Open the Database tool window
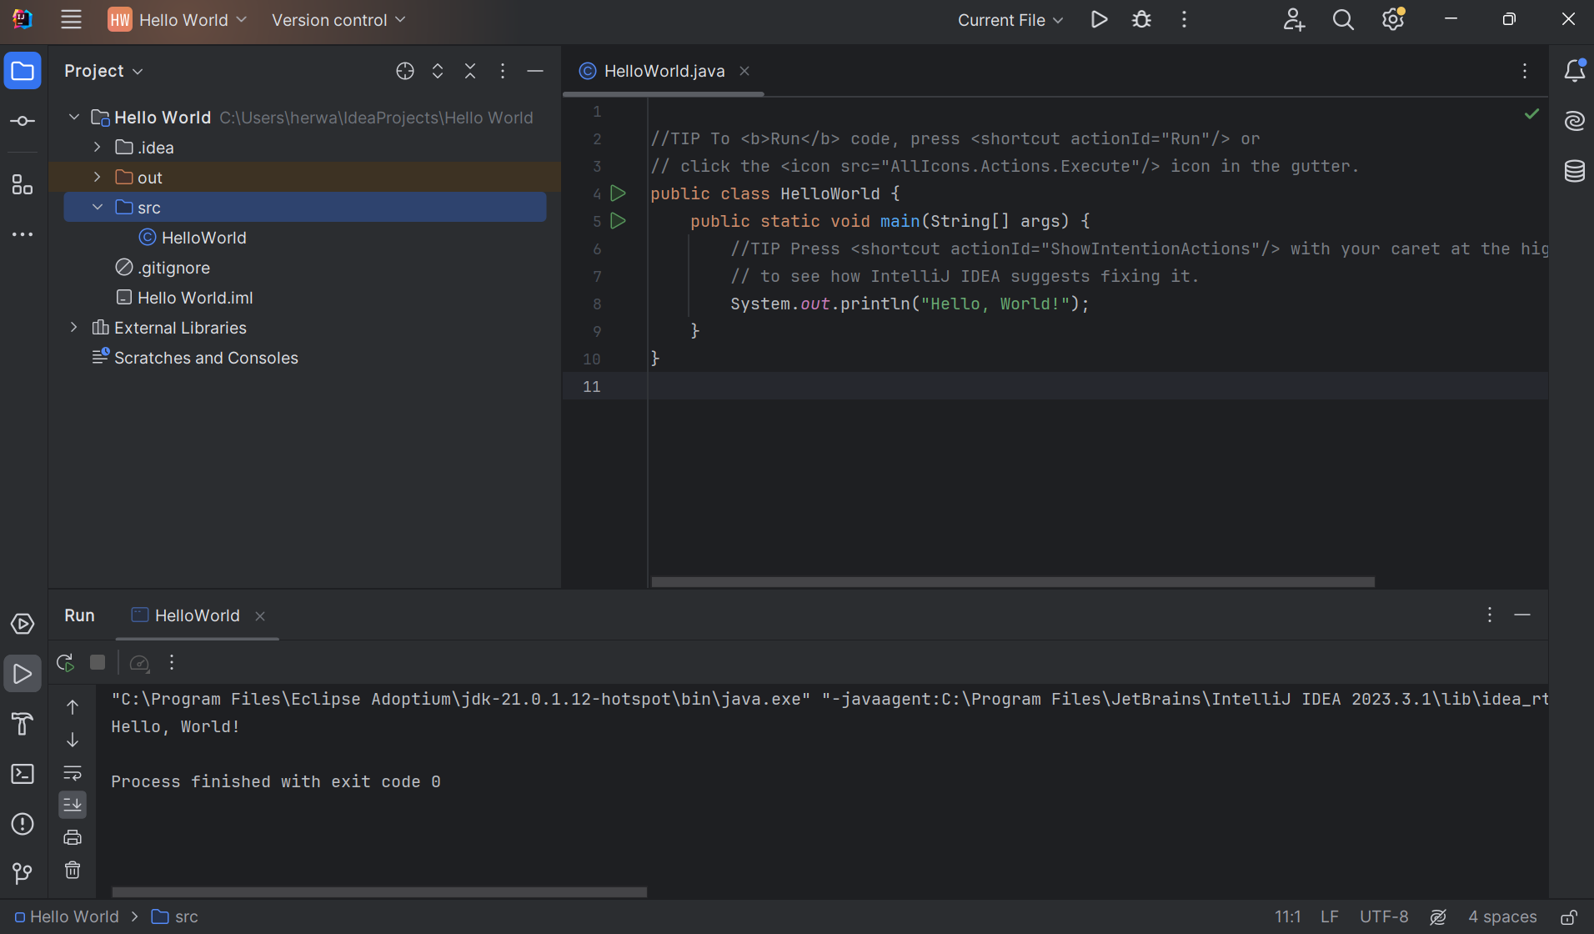Image resolution: width=1594 pixels, height=934 pixels. click(1574, 171)
